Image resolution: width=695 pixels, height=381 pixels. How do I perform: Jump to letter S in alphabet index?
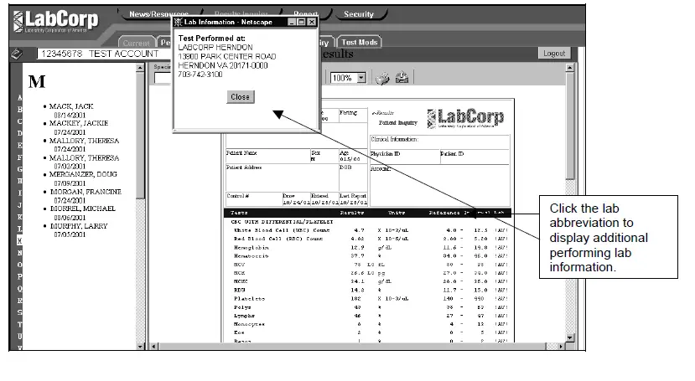pyautogui.click(x=19, y=312)
